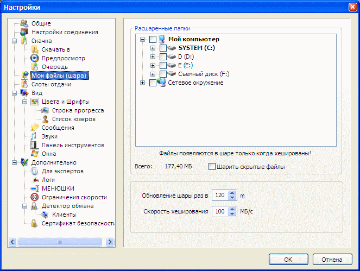The height and width of the screenshot is (271, 360).
Task: Click the Общие users icon
Action: (24, 23)
